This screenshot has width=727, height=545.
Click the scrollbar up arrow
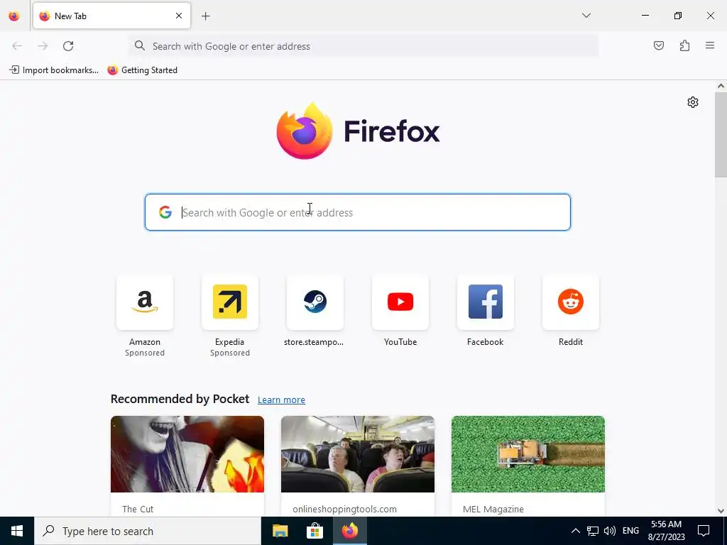(721, 86)
